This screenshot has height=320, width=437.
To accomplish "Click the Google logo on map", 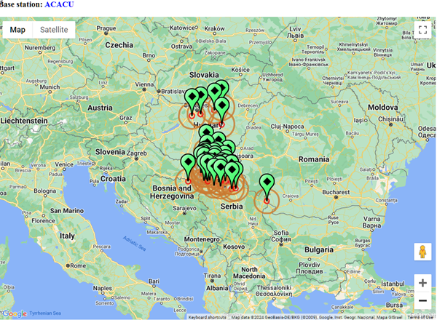I will click(15, 313).
